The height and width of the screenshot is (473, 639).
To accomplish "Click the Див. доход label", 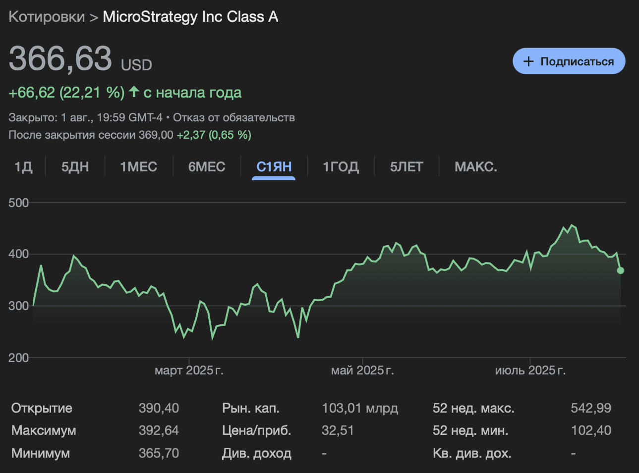I will pyautogui.click(x=257, y=453).
